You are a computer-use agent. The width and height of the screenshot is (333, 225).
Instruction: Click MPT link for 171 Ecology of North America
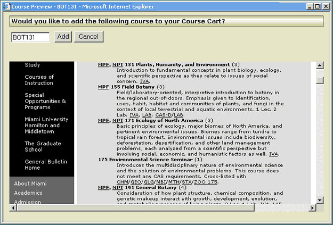[118, 120]
